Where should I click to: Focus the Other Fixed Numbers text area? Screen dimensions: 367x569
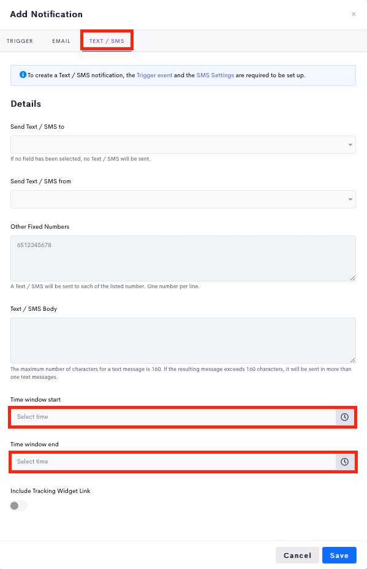coord(183,258)
